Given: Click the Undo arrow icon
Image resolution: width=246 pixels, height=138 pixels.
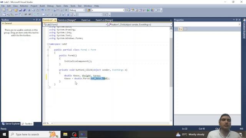Looking at the screenshot, I should coord(42,10).
